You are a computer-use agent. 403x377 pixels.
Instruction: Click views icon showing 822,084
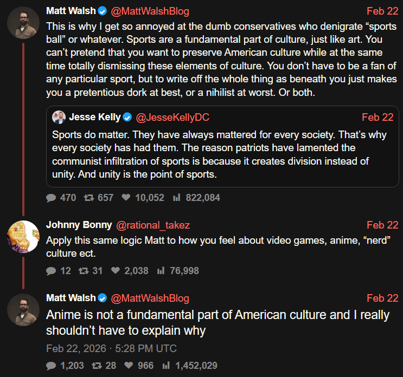pos(176,198)
